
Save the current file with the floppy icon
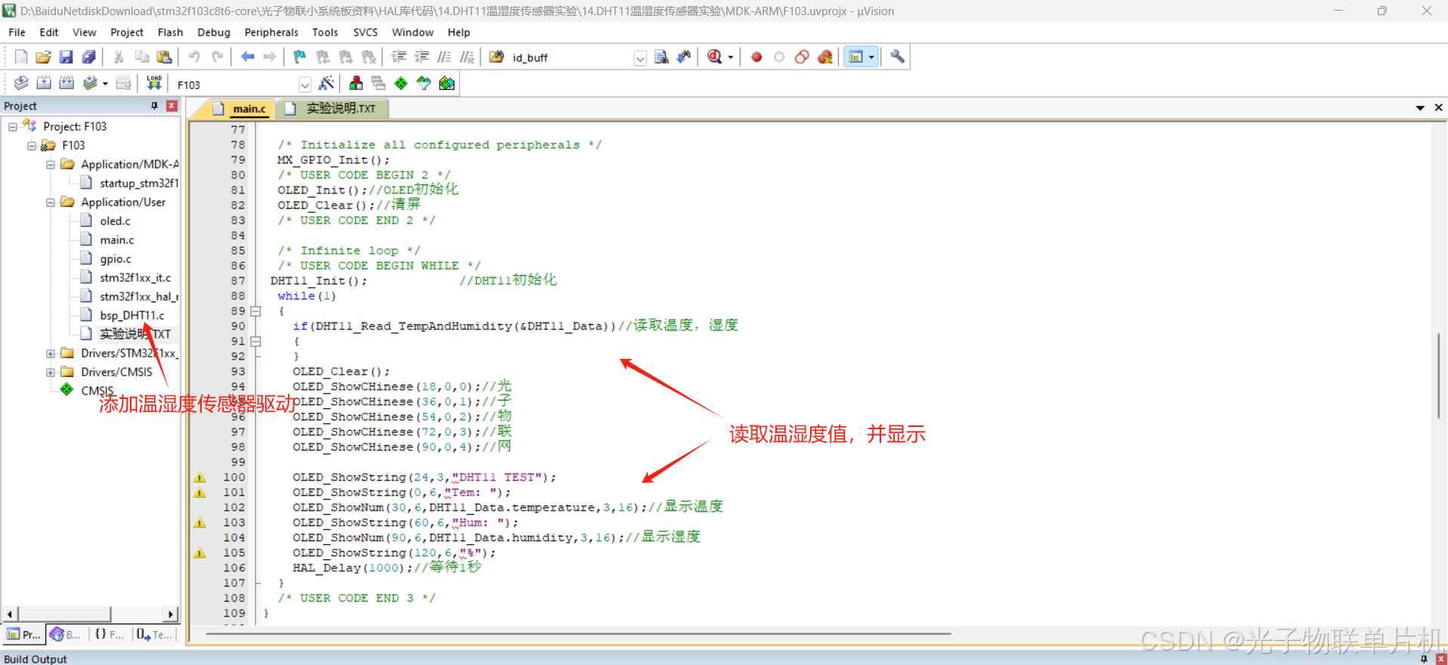(x=67, y=57)
